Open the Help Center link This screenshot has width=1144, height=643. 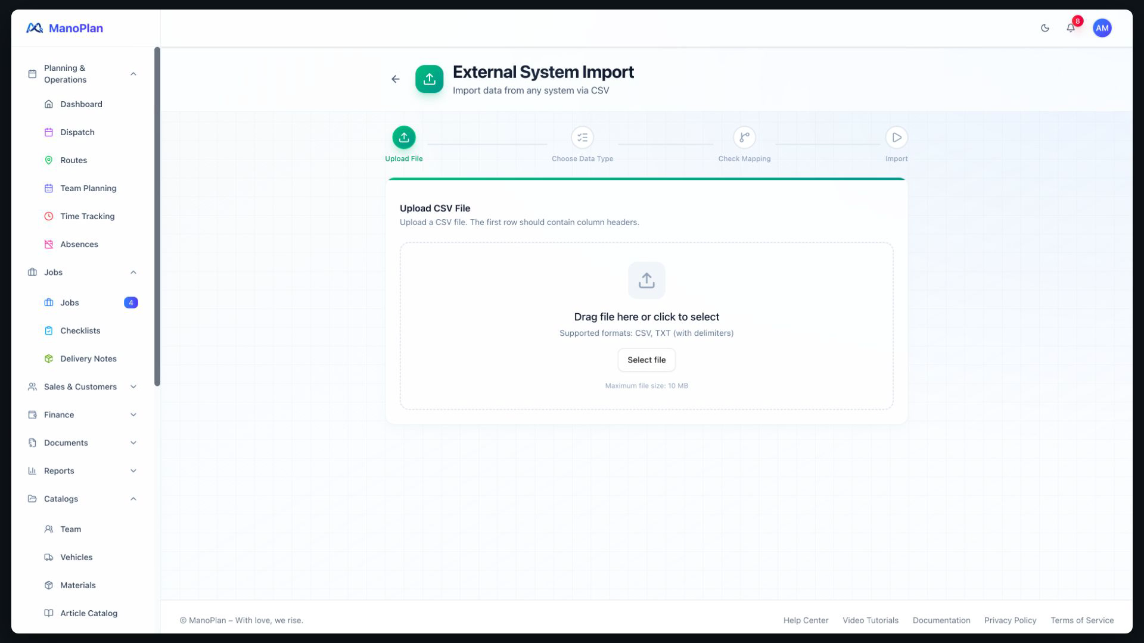coord(806,620)
